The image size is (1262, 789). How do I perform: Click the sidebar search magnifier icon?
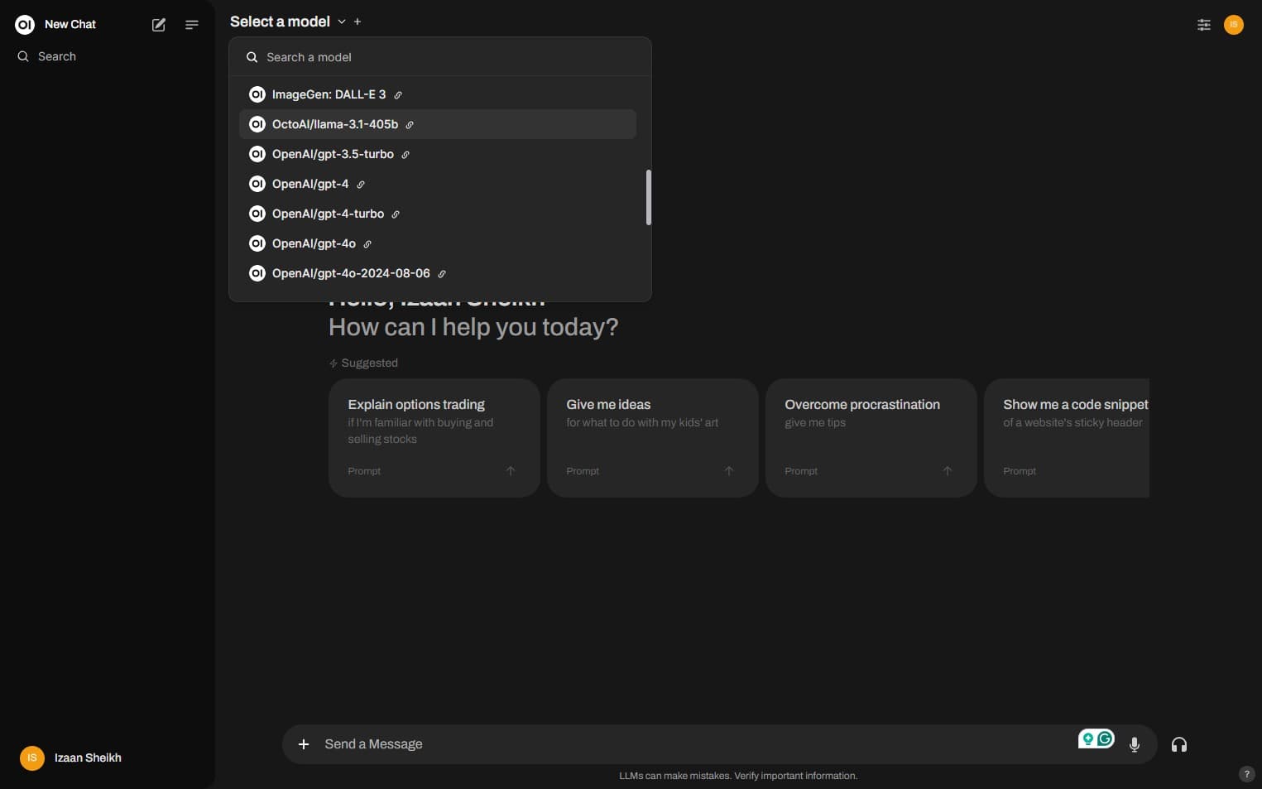pos(23,56)
